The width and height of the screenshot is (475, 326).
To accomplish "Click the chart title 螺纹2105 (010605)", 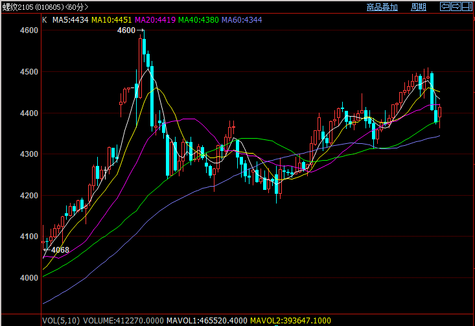I will (33, 7).
